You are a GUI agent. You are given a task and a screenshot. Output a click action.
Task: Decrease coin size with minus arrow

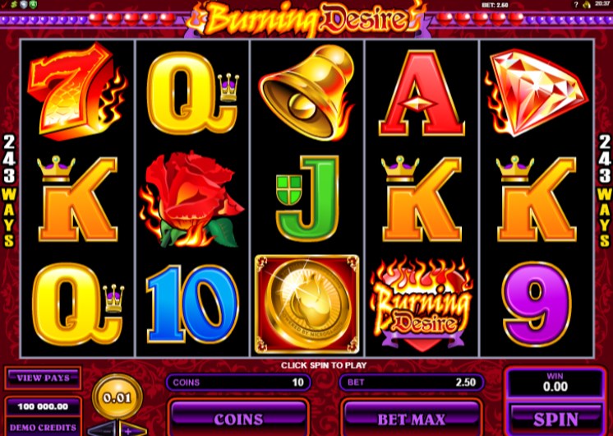[103, 429]
